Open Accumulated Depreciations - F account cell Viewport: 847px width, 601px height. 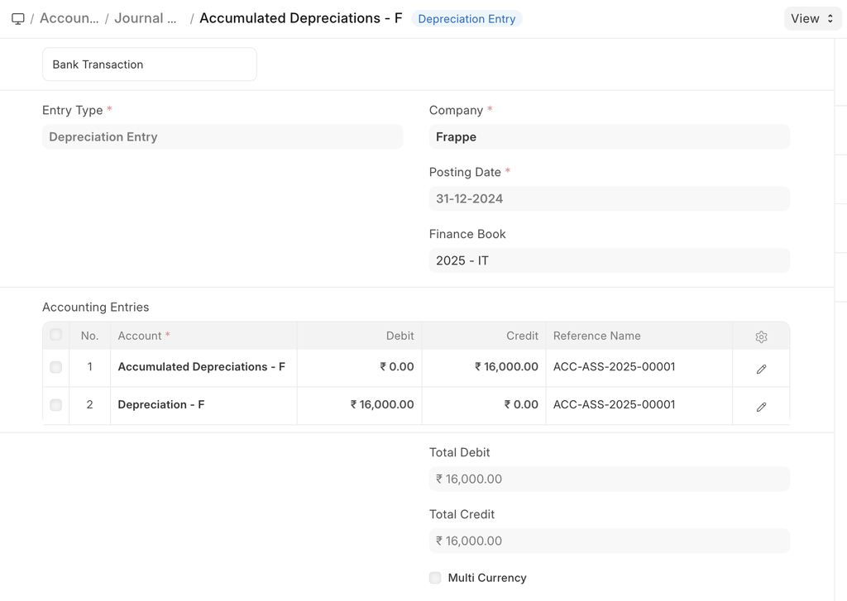click(202, 367)
